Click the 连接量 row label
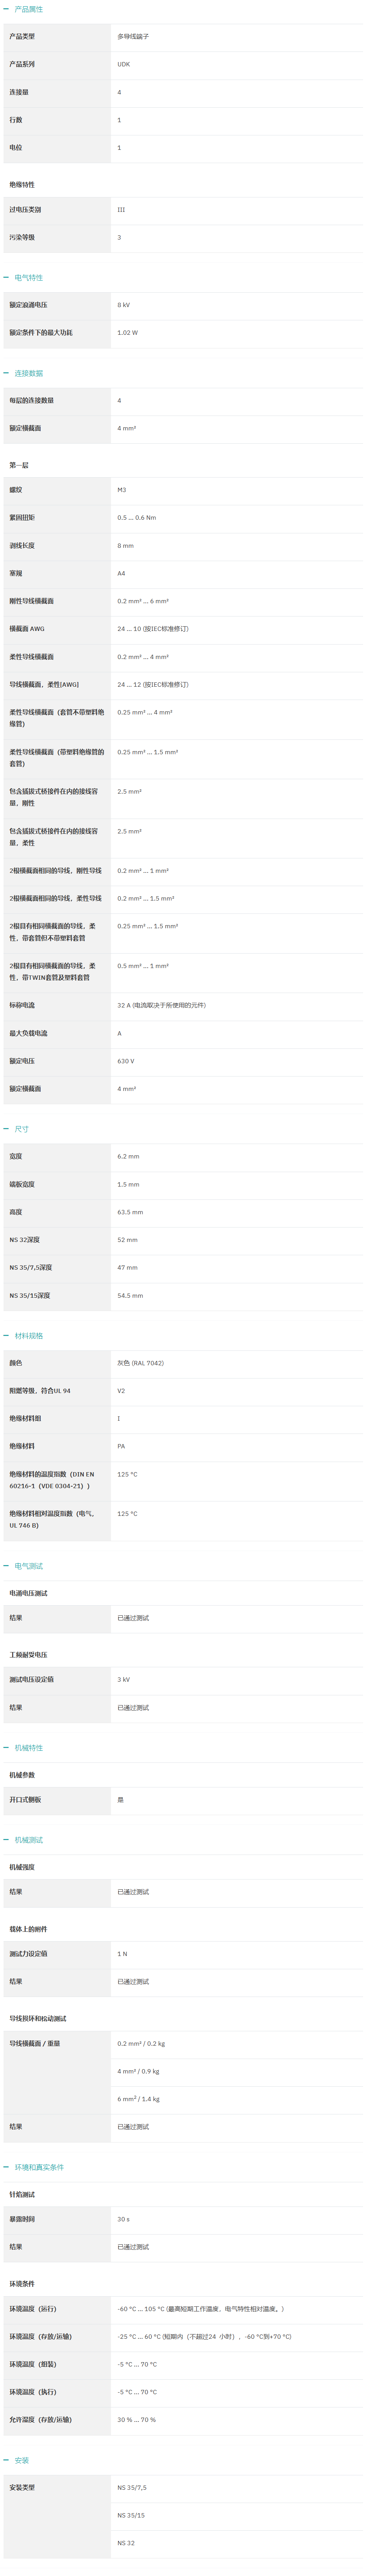The image size is (365, 2576). point(19,92)
